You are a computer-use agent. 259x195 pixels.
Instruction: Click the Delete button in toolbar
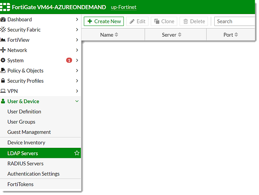[x=194, y=21]
